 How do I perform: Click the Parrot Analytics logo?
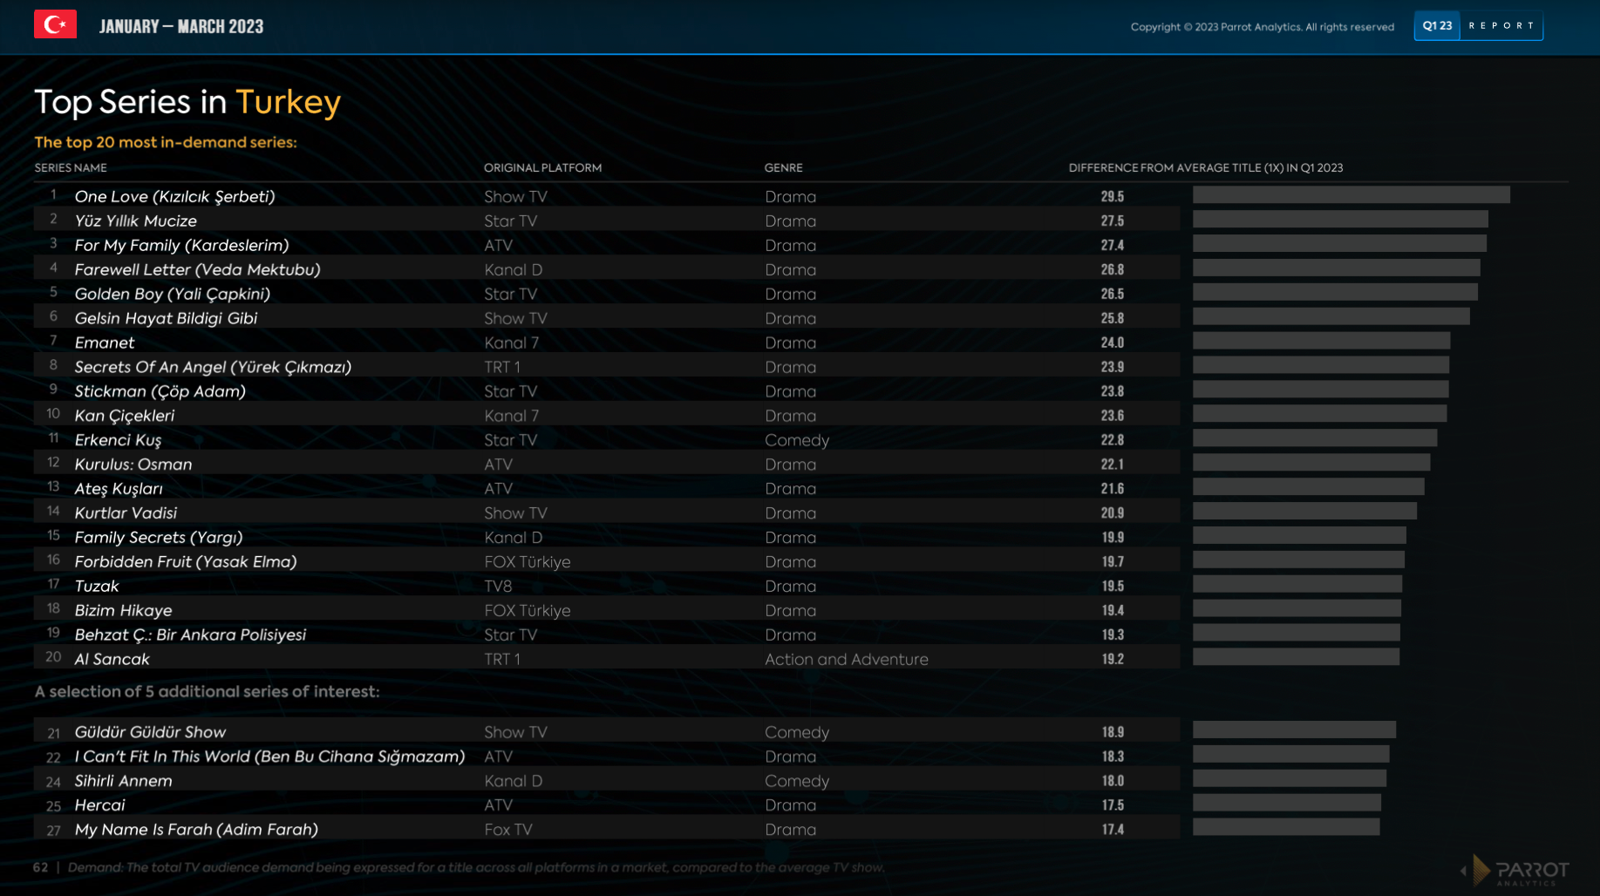click(x=1515, y=870)
